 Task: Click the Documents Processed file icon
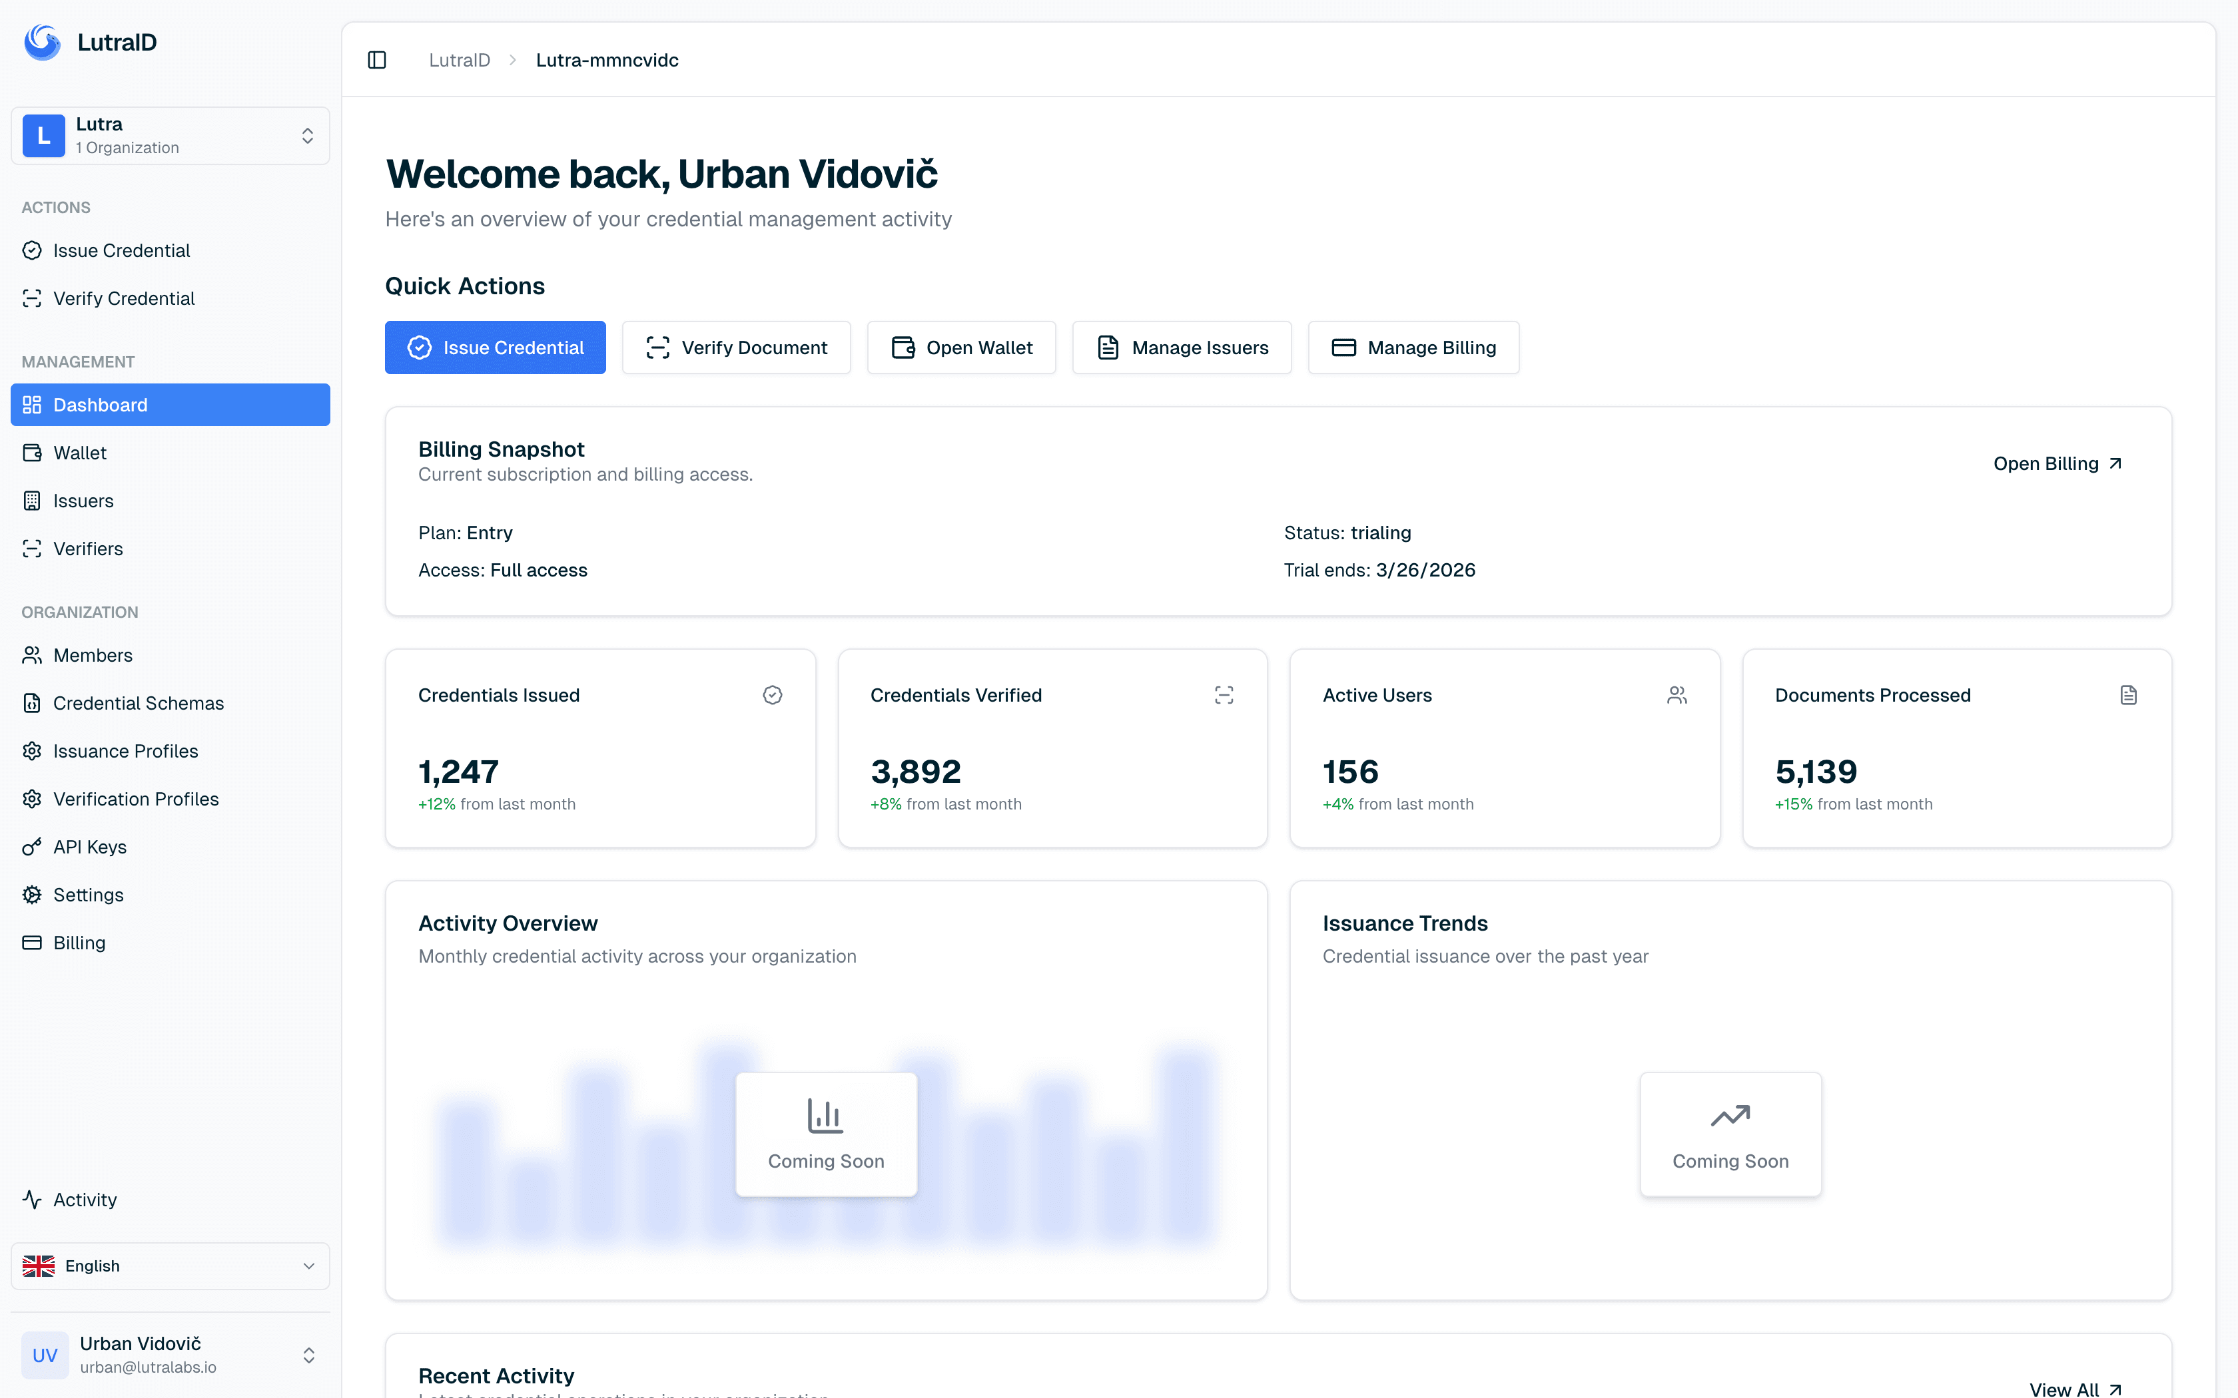coord(2128,695)
